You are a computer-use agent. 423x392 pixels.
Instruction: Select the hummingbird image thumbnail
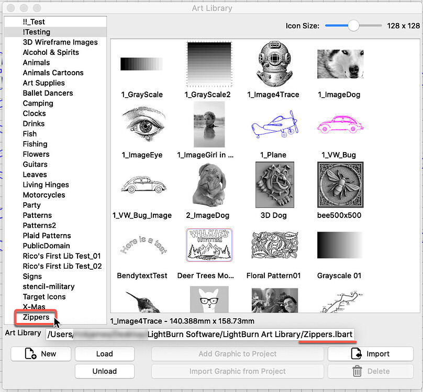[143, 302]
